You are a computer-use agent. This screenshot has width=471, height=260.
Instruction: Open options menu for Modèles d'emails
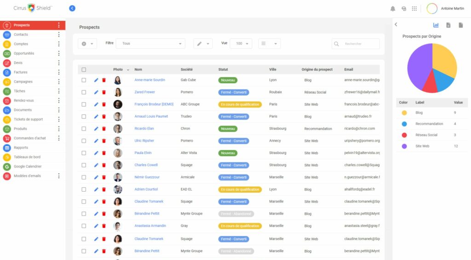(59, 176)
